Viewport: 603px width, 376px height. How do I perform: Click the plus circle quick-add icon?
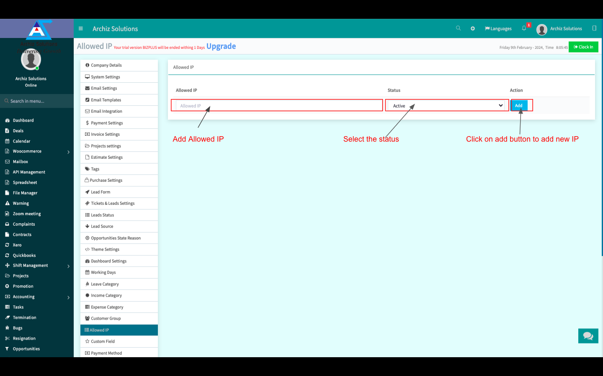473,28
